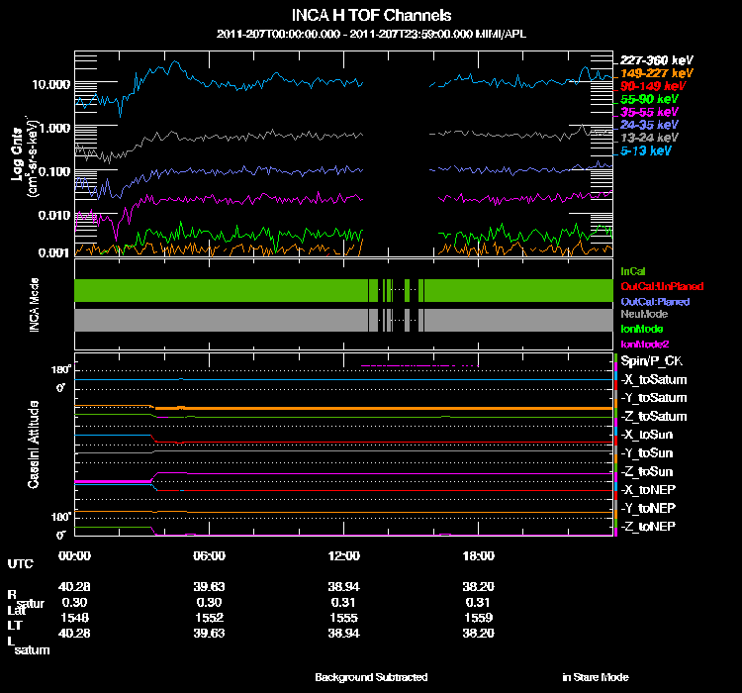Click the gray NeuMode bar in INCA Mode panel

click(220, 320)
